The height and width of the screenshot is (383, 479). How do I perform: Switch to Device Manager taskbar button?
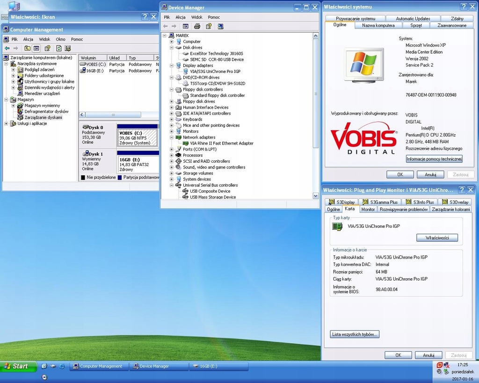(159, 366)
